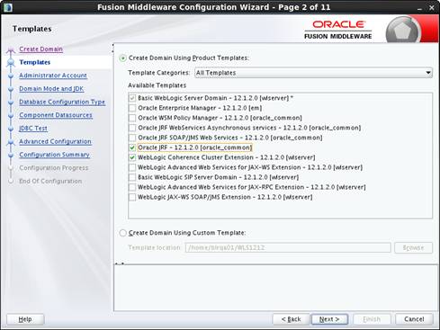
Task: Click the Oracle Fusion Middleware logo
Action: 338,30
